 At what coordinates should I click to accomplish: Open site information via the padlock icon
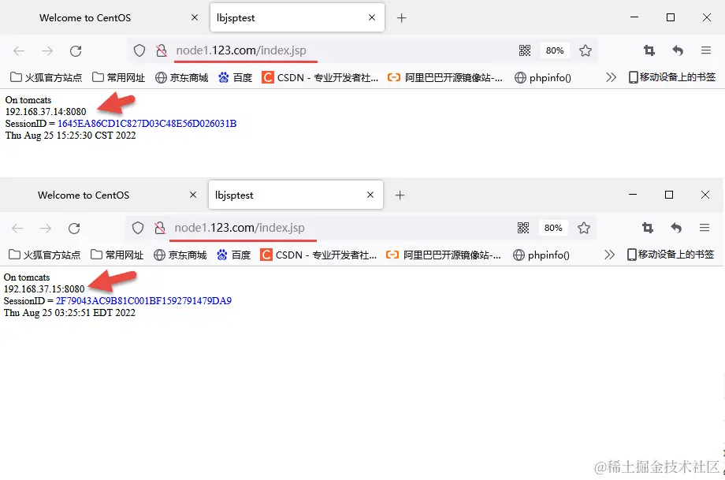160,49
